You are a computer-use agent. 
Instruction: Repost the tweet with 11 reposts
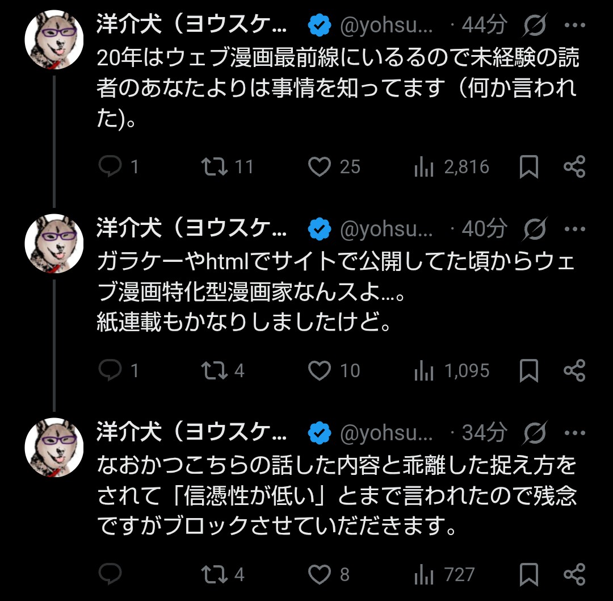coord(216,166)
